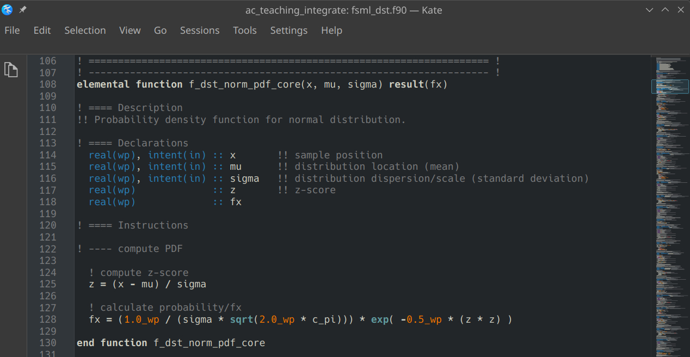Click the "! ==== Description" comment
This screenshot has width=690, height=357.
pyautogui.click(x=130, y=108)
